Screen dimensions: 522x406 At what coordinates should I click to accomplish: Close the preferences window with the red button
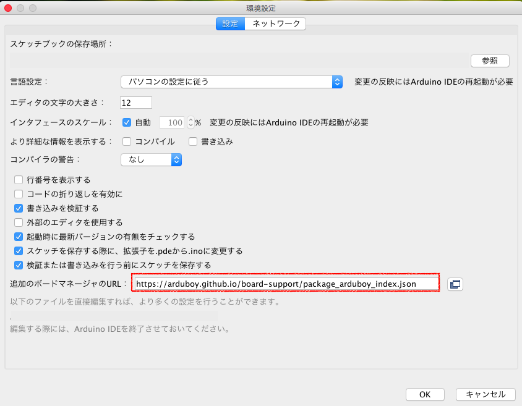pos(8,8)
